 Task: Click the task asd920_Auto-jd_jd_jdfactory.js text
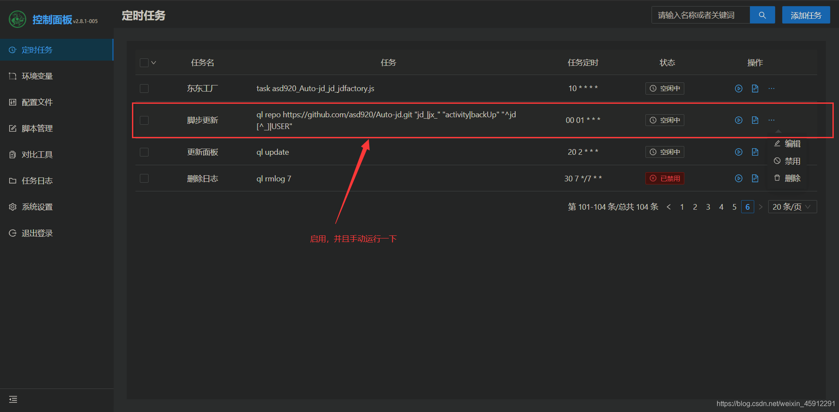(x=315, y=89)
